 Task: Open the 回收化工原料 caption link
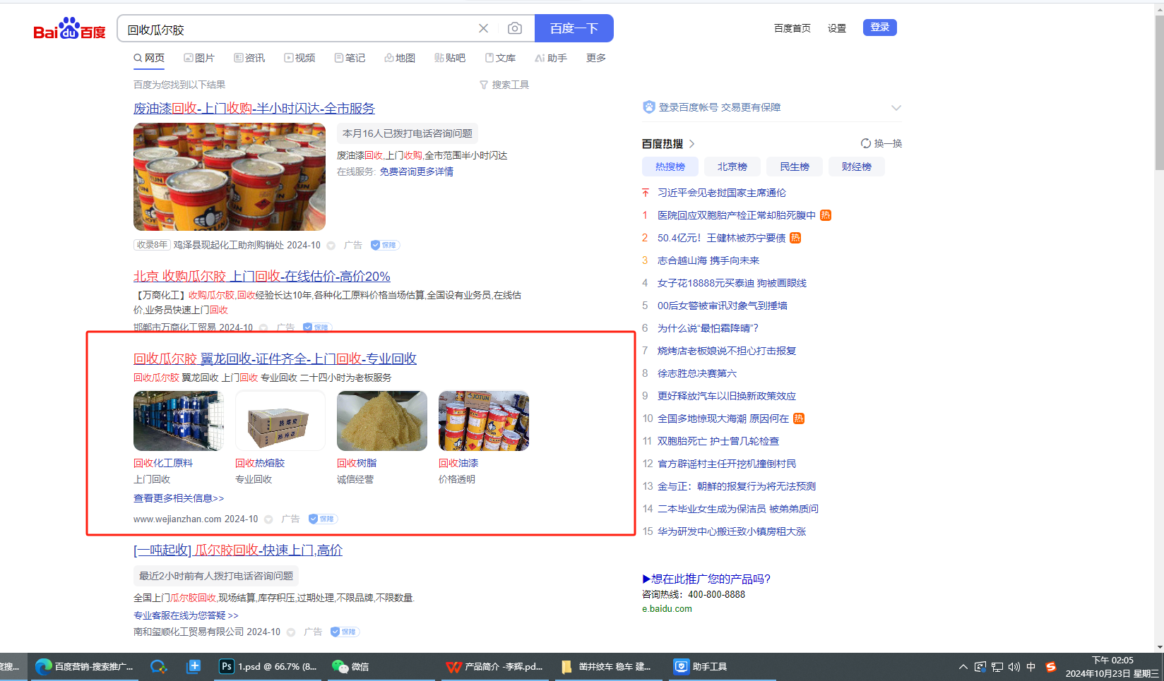[163, 463]
